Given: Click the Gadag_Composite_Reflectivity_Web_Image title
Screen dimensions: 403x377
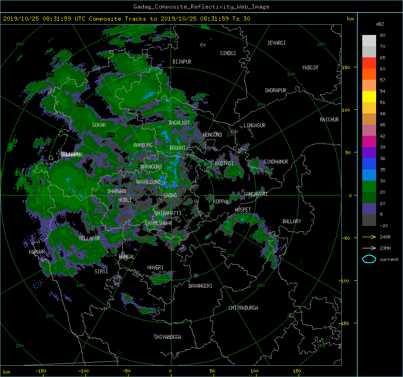Looking at the screenshot, I should 201,7.
